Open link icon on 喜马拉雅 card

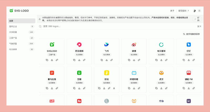[x=57, y=88]
